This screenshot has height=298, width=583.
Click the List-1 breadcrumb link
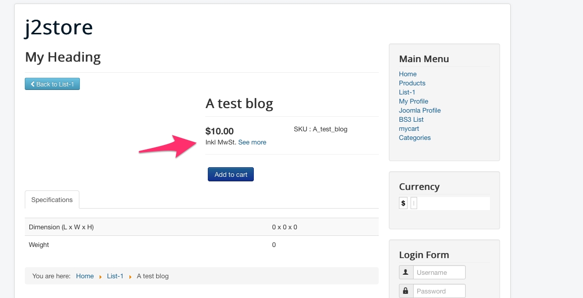[115, 276]
